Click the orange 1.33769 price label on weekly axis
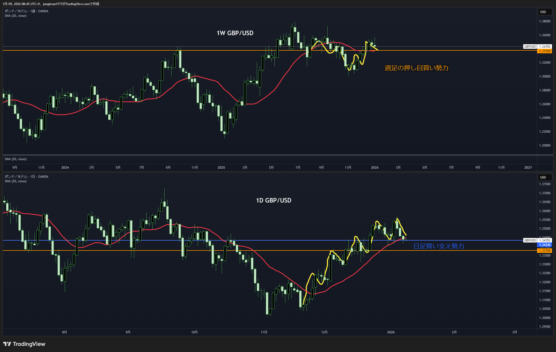 545,51
